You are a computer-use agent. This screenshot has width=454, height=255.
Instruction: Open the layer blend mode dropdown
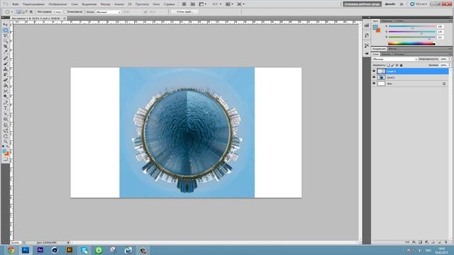(395, 59)
